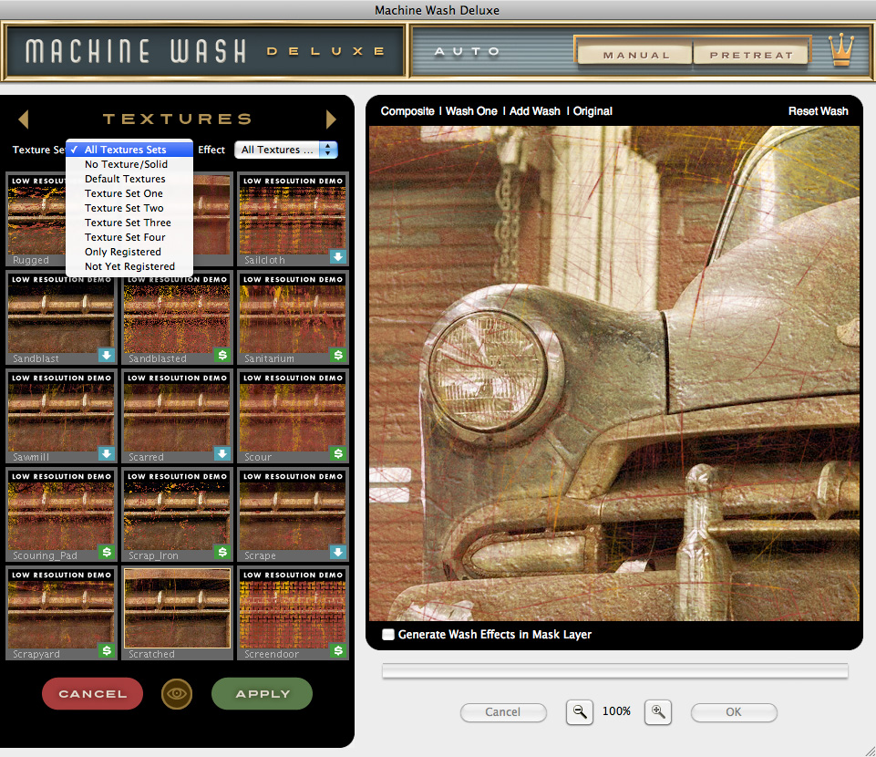Select the Scratched texture thumbnail

(177, 613)
